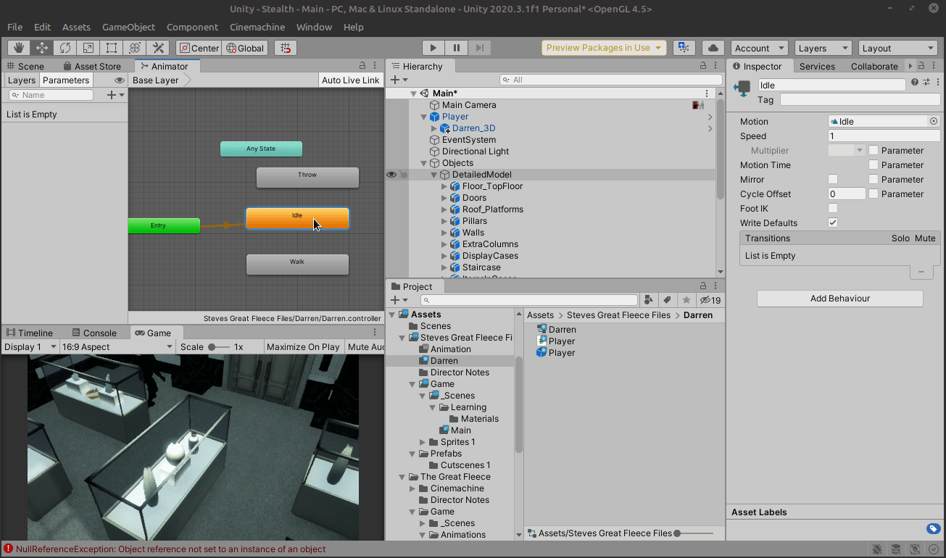Screen dimensions: 946x558
Task: Open the Idle state help icon
Action: coord(915,82)
